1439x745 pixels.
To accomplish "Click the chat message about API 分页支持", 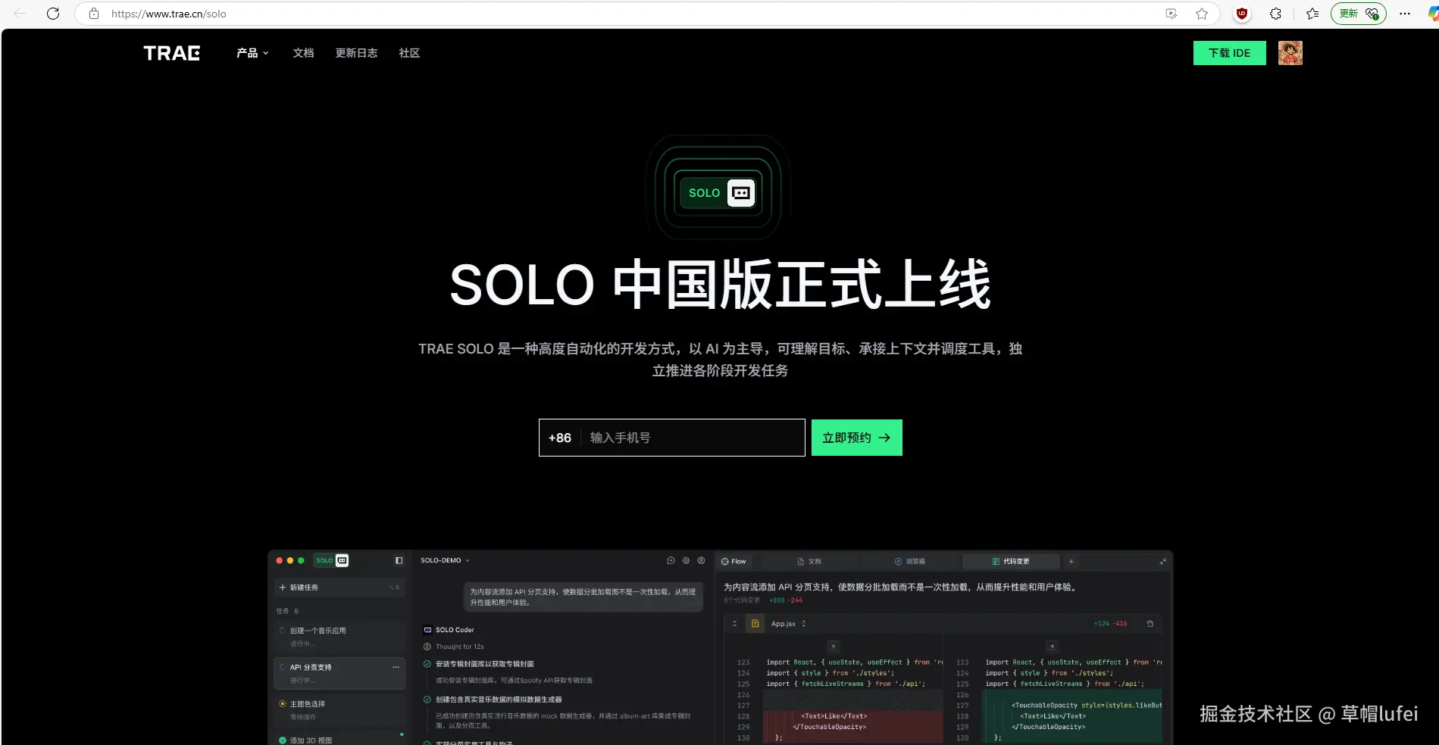I will (x=583, y=597).
